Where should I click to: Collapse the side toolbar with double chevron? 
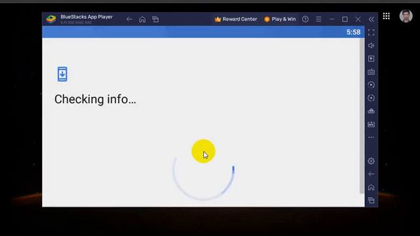pyautogui.click(x=371, y=19)
